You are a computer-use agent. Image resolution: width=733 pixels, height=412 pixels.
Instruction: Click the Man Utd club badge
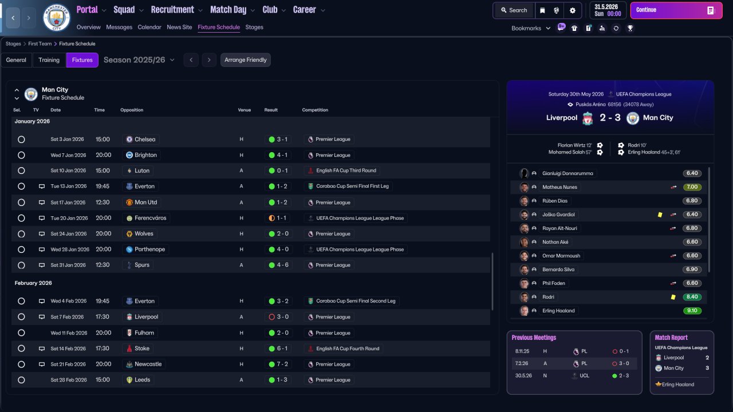coord(129,202)
